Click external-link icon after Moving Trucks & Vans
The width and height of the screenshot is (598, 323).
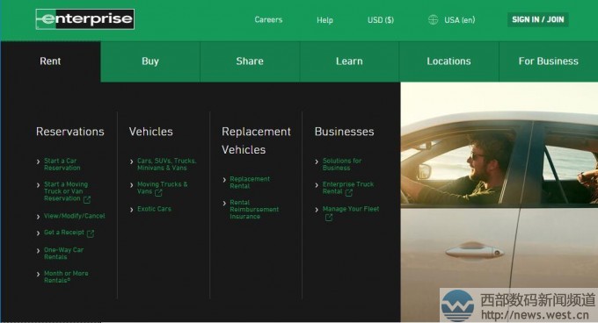click(158, 193)
